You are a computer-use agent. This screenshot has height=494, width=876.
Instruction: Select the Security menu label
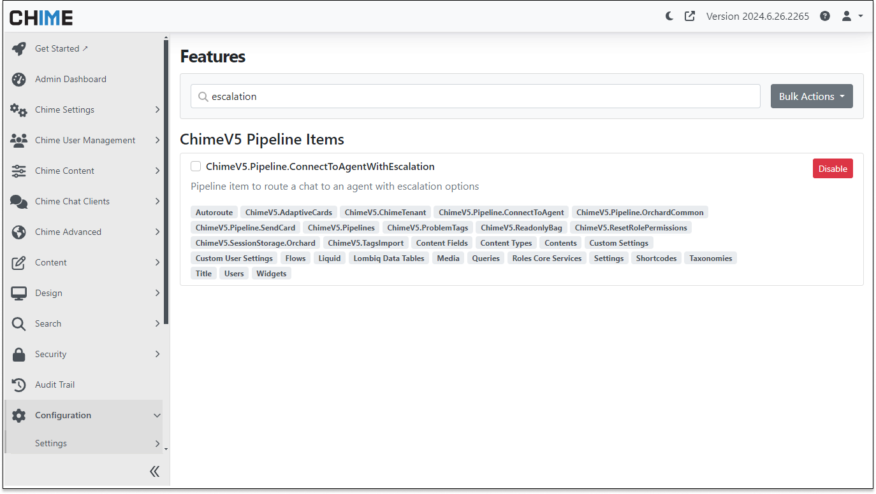click(x=50, y=354)
